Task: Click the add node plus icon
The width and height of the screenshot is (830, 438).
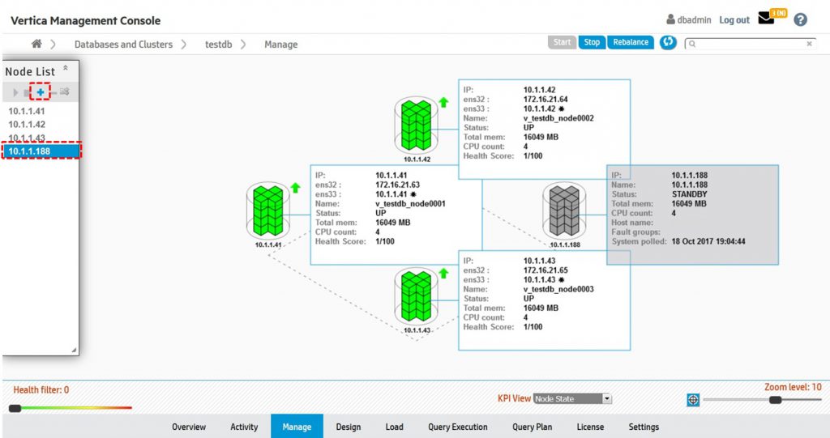Action: coord(41,92)
